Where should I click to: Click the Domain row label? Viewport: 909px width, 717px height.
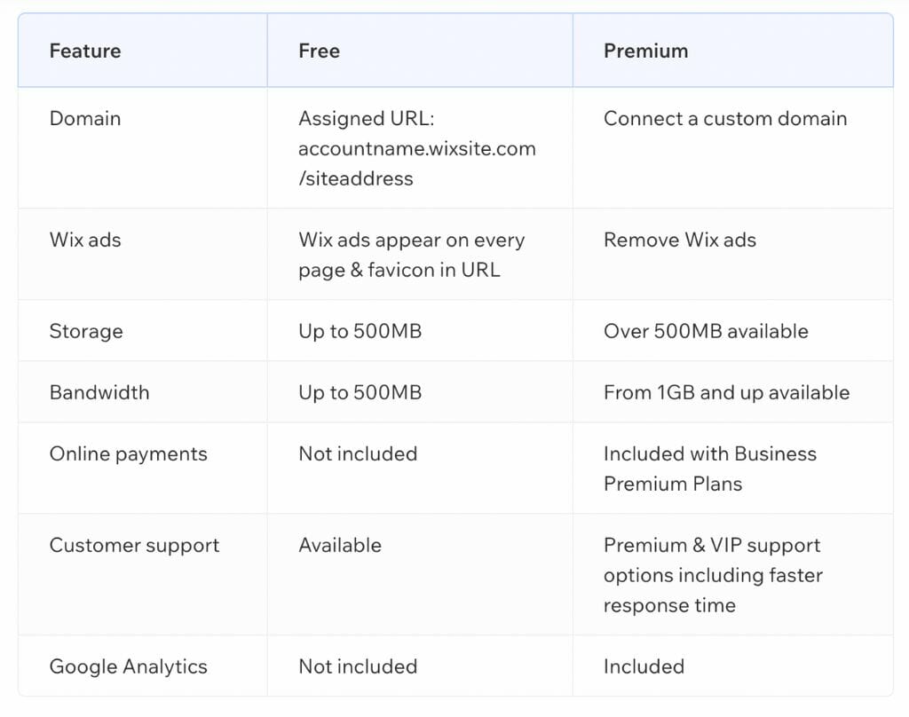tap(85, 118)
